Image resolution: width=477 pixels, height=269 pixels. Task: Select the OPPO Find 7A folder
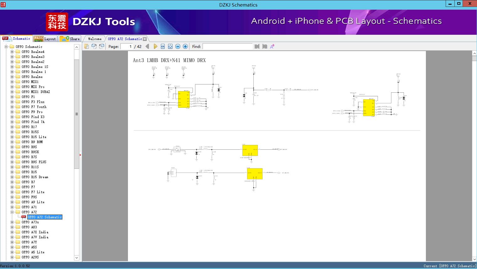tap(33, 122)
